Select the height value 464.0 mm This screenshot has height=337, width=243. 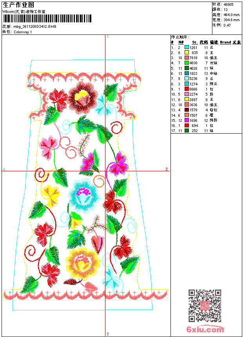[x=232, y=15]
